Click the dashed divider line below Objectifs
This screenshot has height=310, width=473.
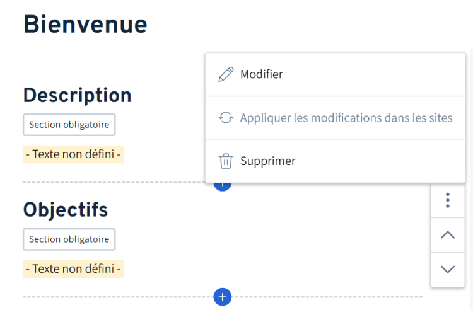[114, 296]
